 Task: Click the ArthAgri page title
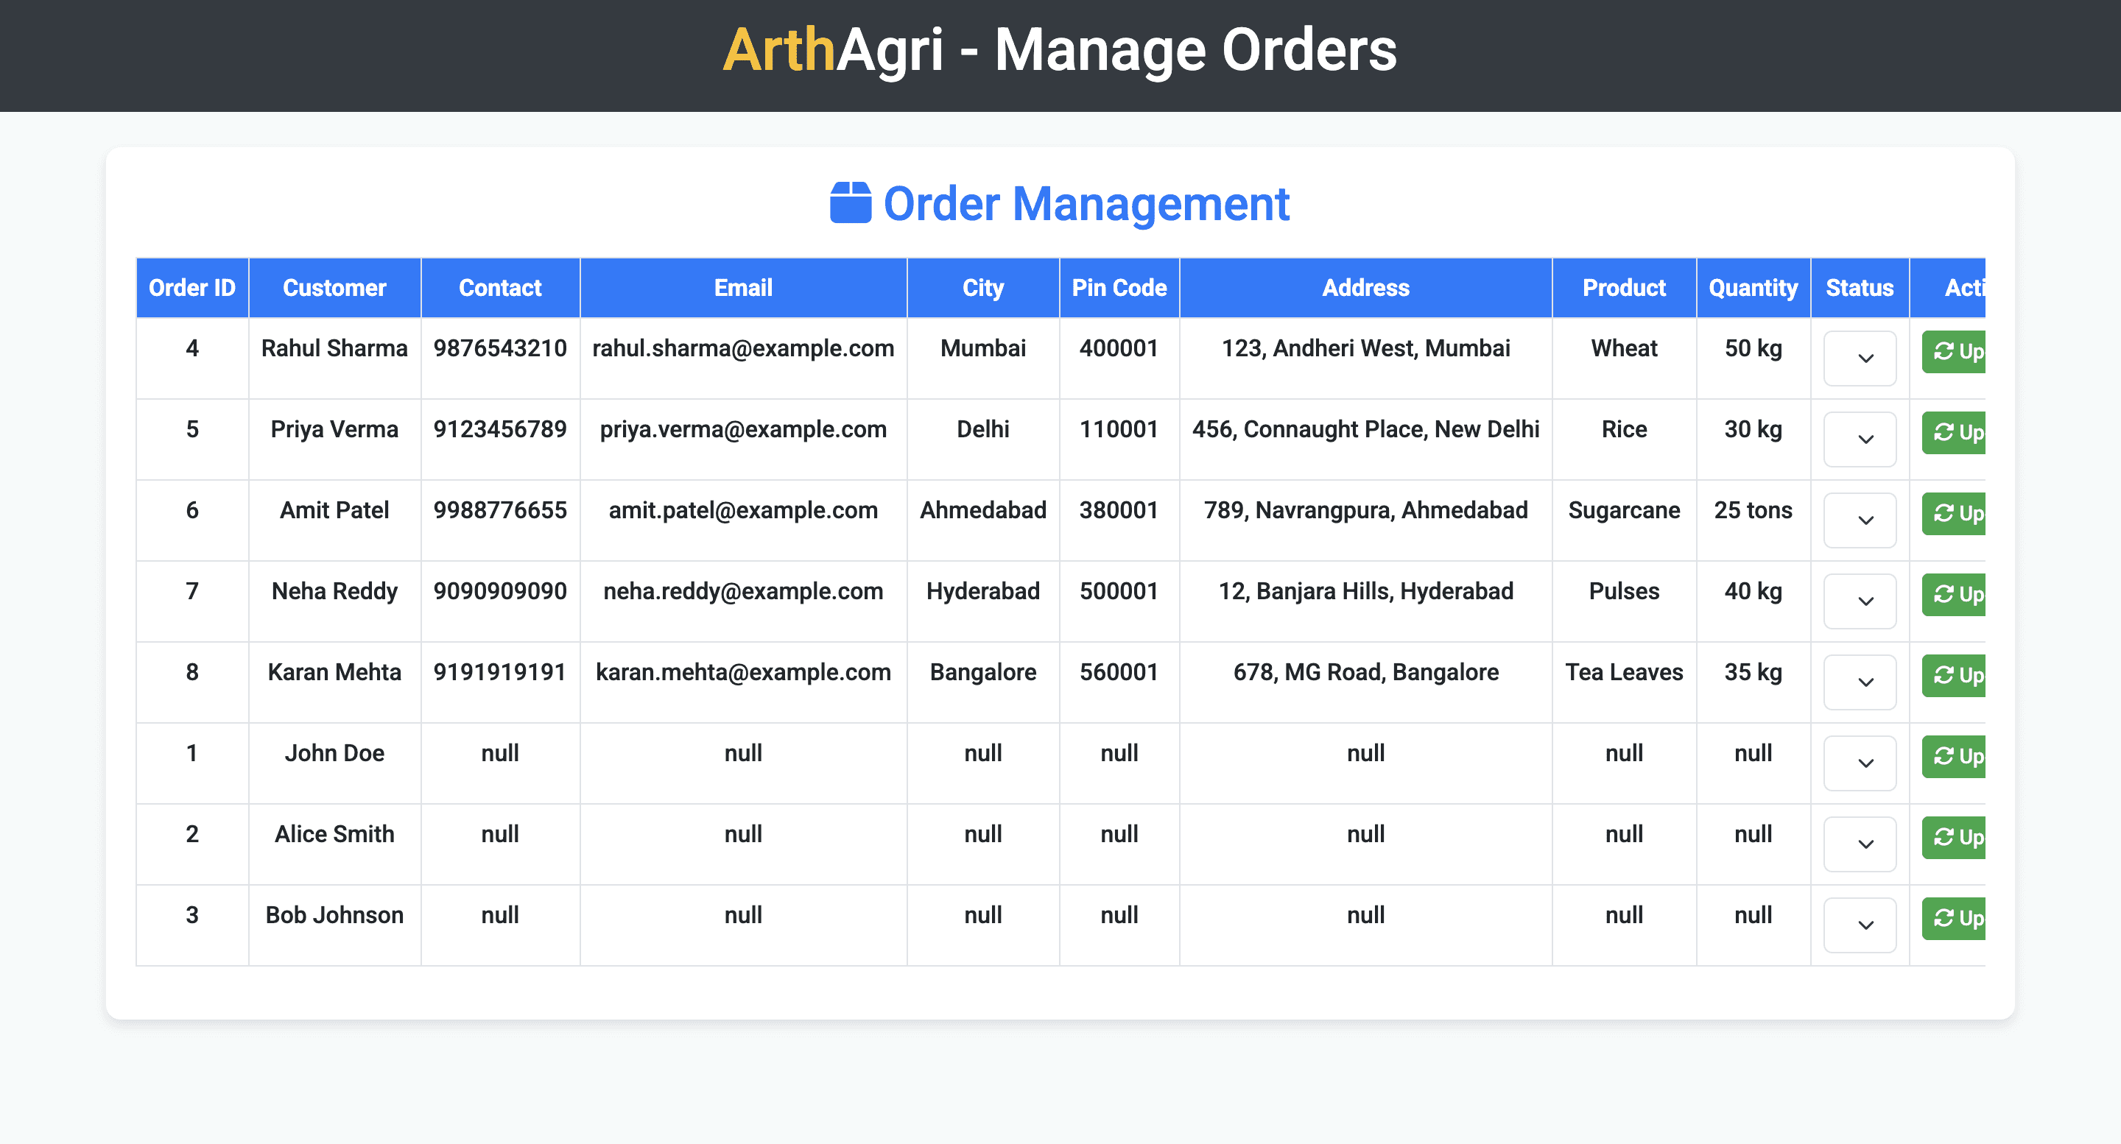[x=1060, y=51]
